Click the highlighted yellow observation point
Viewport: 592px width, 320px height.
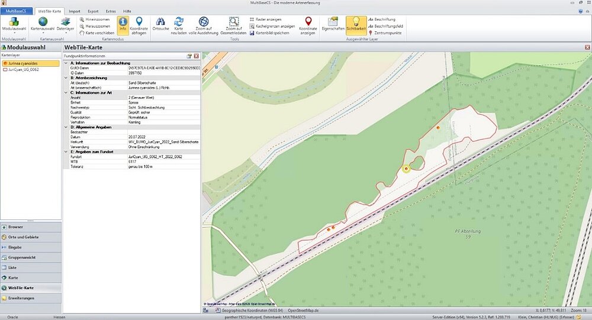[x=406, y=169]
